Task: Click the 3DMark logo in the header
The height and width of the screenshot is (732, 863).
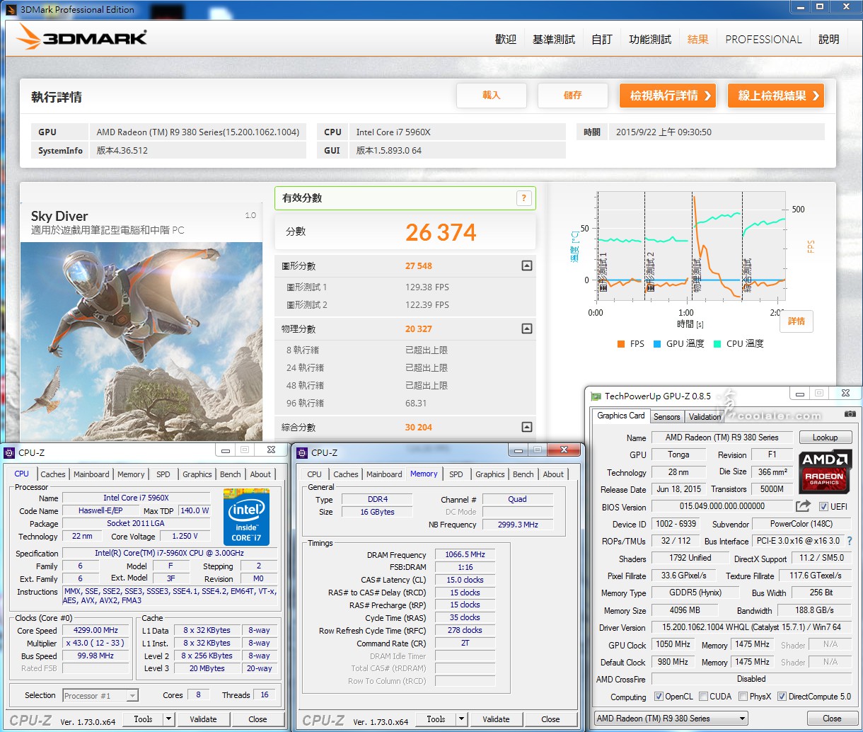Action: point(82,38)
